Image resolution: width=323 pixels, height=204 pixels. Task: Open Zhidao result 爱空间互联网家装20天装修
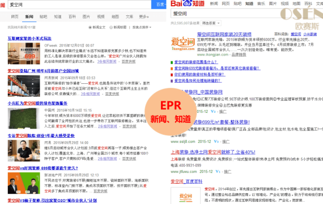[x=224, y=34]
